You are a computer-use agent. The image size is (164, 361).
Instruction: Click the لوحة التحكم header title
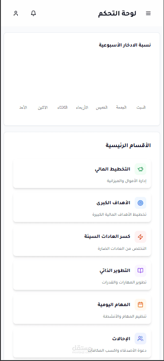(x=117, y=14)
